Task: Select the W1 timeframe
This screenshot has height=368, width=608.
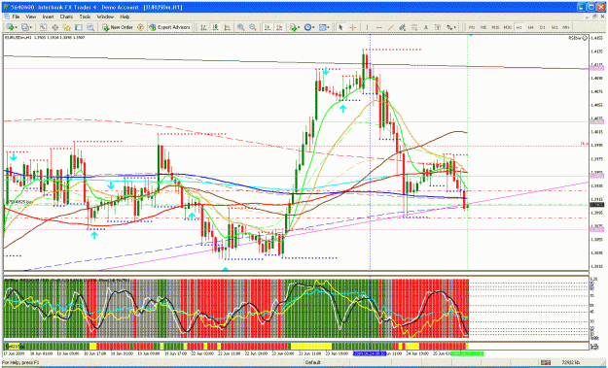Action: coord(554,27)
